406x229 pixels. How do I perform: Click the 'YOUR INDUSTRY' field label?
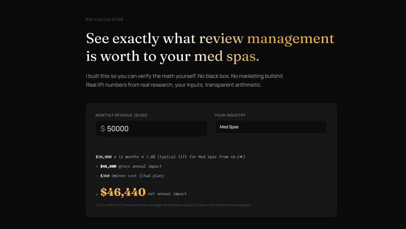click(230, 115)
